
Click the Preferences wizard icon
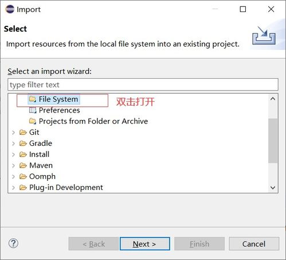tap(33, 110)
